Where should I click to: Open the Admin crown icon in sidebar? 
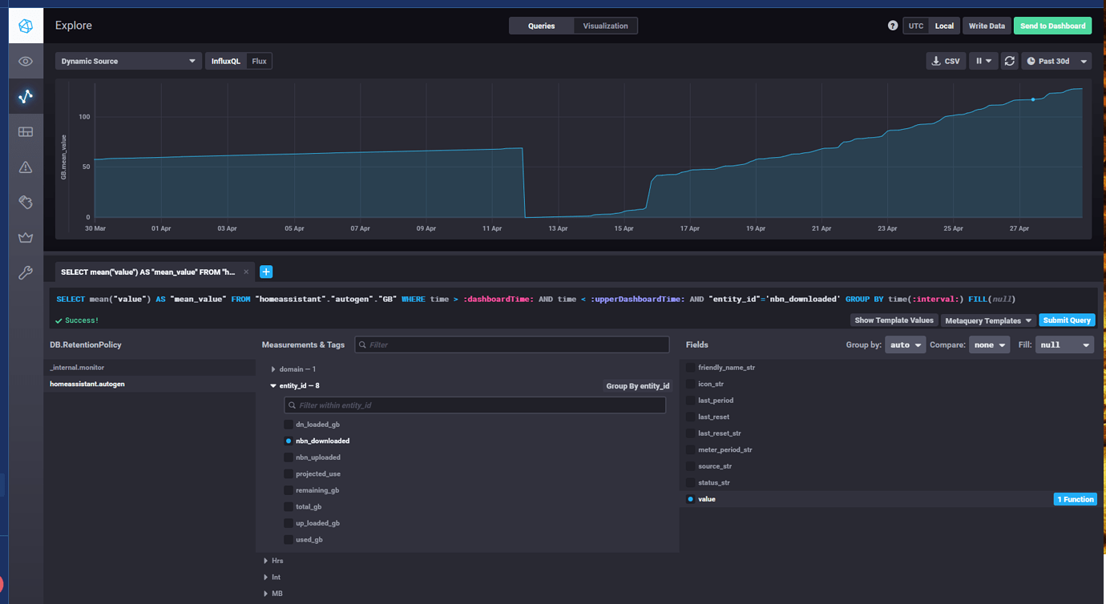click(x=25, y=237)
